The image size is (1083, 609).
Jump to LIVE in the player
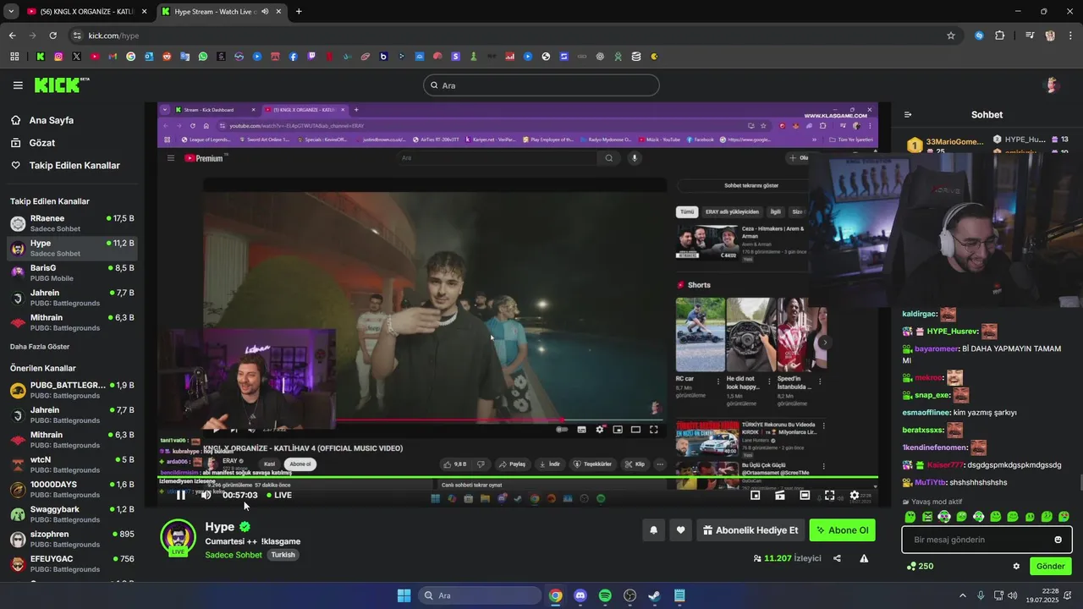click(x=279, y=495)
